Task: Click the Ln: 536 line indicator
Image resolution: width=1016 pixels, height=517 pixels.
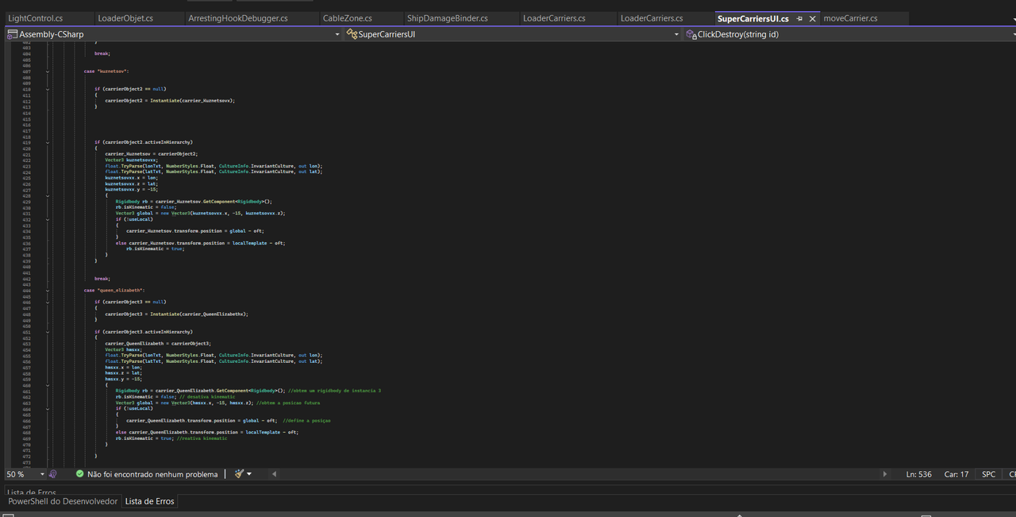Action: click(919, 474)
